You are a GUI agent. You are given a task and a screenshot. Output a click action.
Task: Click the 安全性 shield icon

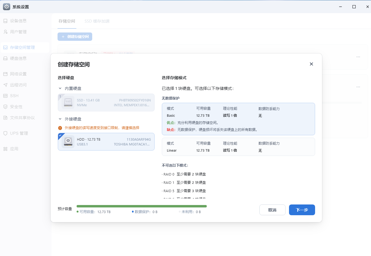point(5,107)
